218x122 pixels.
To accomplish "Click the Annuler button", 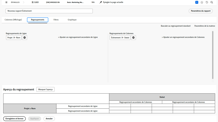I will pos(49,119).
